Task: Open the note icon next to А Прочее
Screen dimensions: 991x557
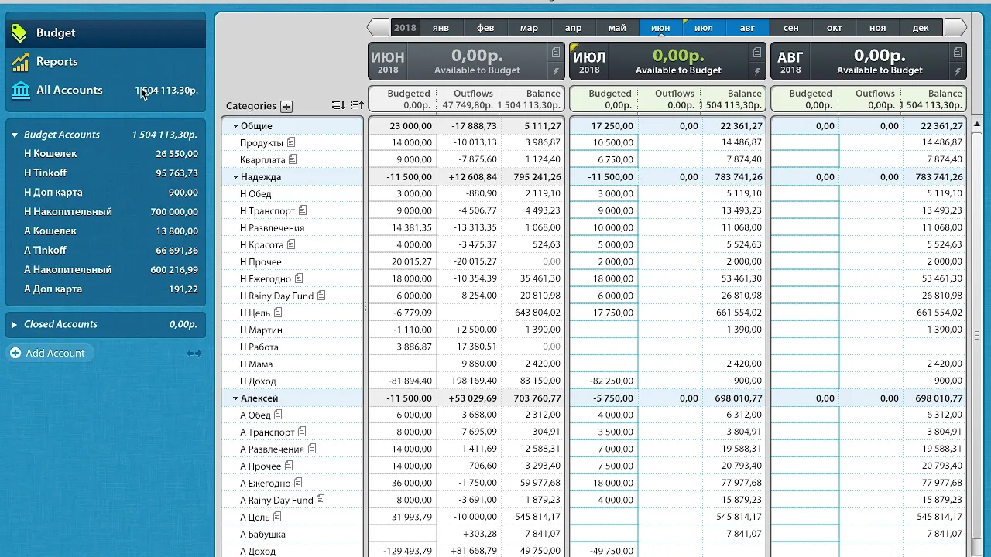Action: pyautogui.click(x=289, y=466)
